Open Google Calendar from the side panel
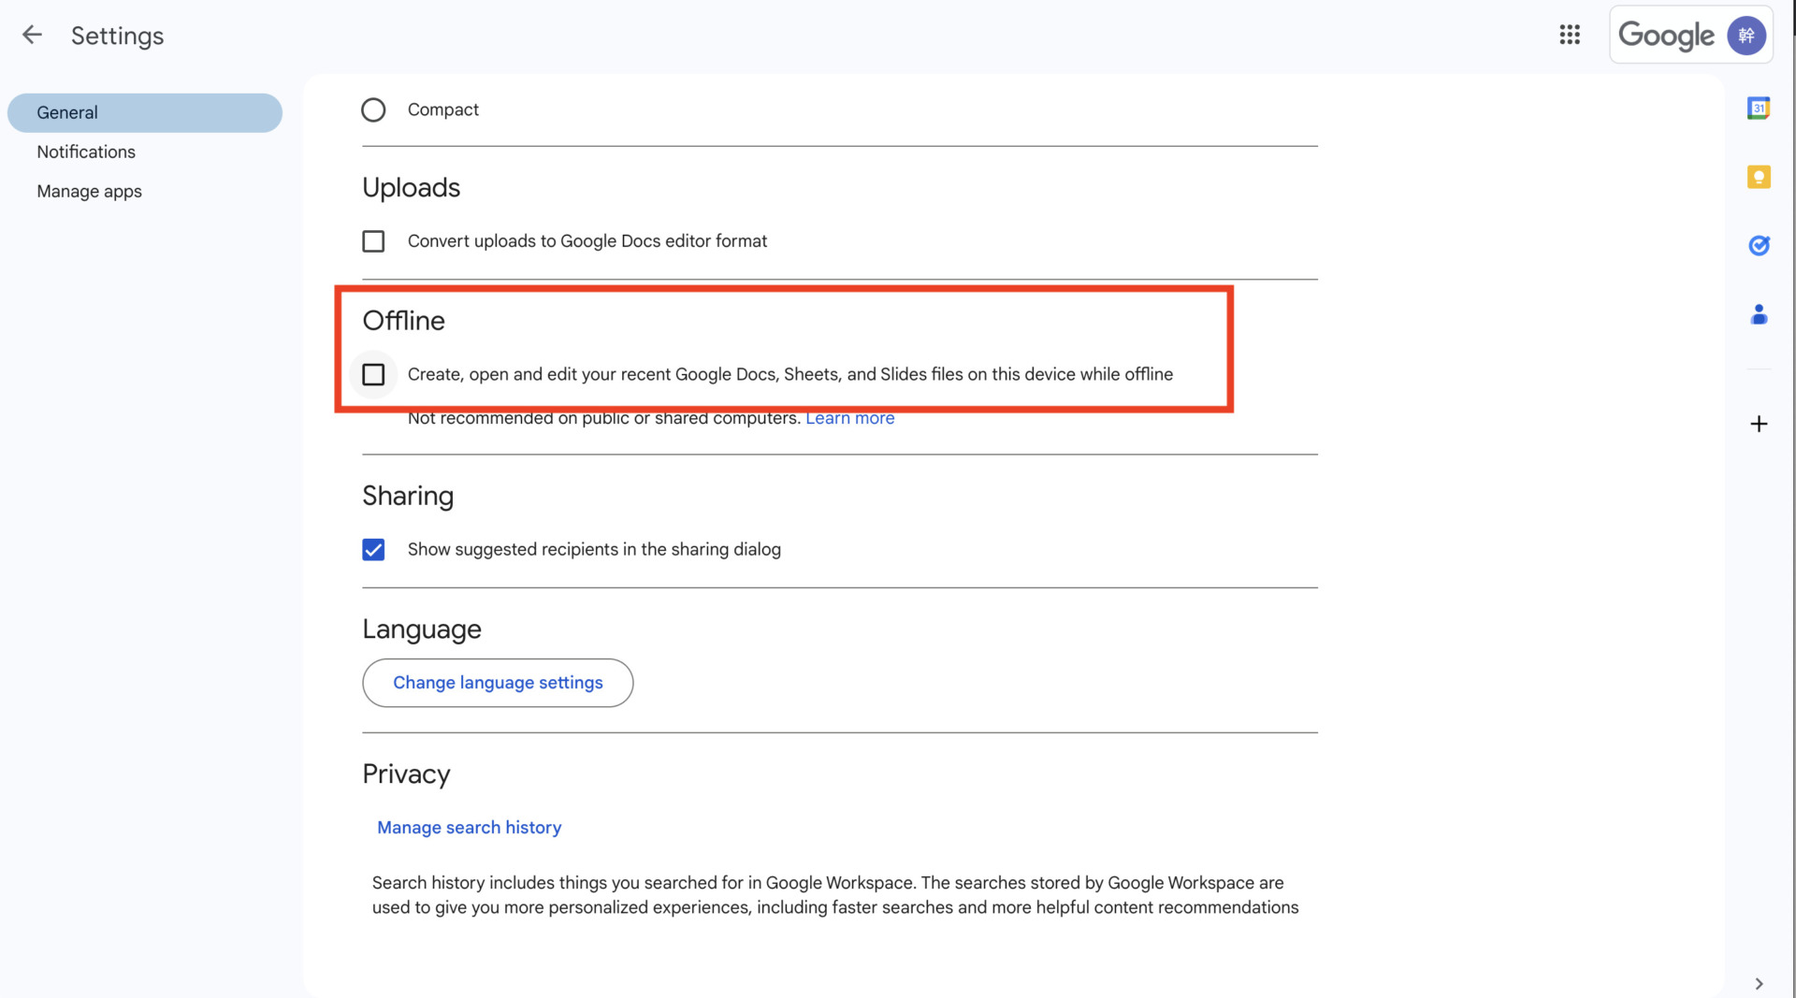The height and width of the screenshot is (998, 1796). pos(1760,108)
